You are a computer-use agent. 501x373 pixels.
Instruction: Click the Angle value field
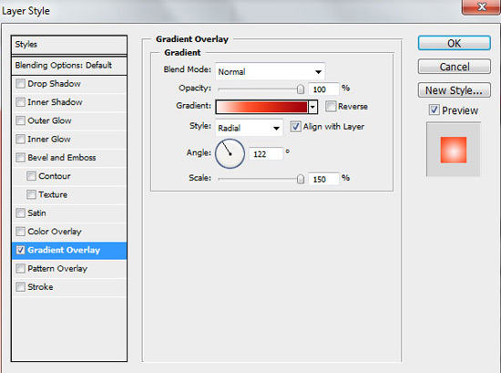click(266, 154)
